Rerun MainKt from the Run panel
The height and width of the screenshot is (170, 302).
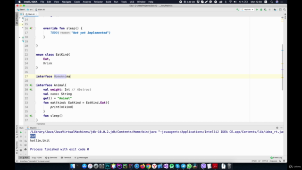click(21, 132)
